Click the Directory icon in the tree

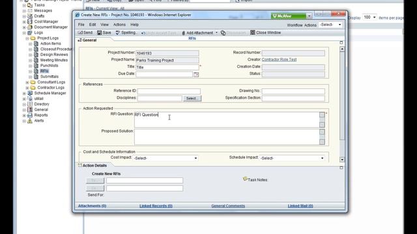(x=30, y=104)
